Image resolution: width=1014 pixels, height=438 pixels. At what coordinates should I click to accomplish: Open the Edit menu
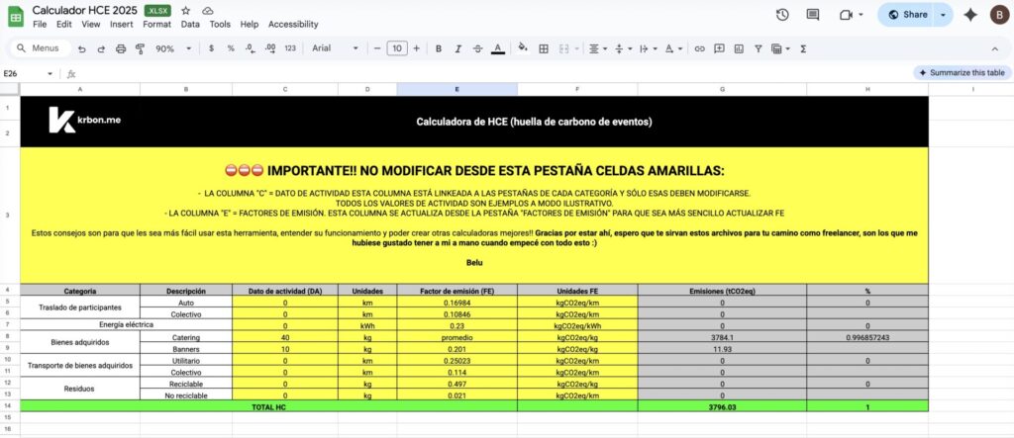pyautogui.click(x=64, y=25)
